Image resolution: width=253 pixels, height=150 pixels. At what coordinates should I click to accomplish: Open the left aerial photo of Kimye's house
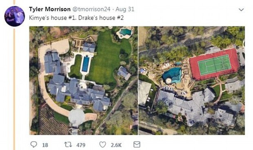[83, 81]
